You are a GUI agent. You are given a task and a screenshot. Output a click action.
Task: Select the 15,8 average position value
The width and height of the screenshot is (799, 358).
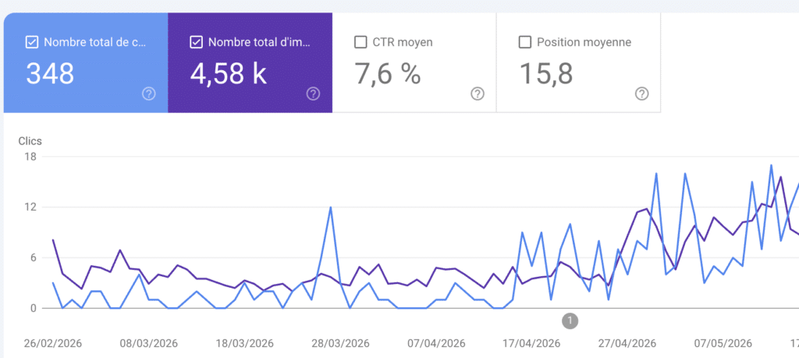click(546, 74)
